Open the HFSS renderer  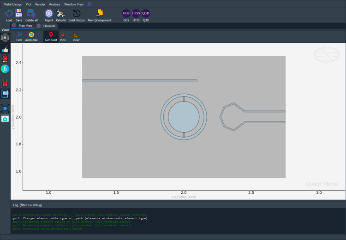(136, 15)
